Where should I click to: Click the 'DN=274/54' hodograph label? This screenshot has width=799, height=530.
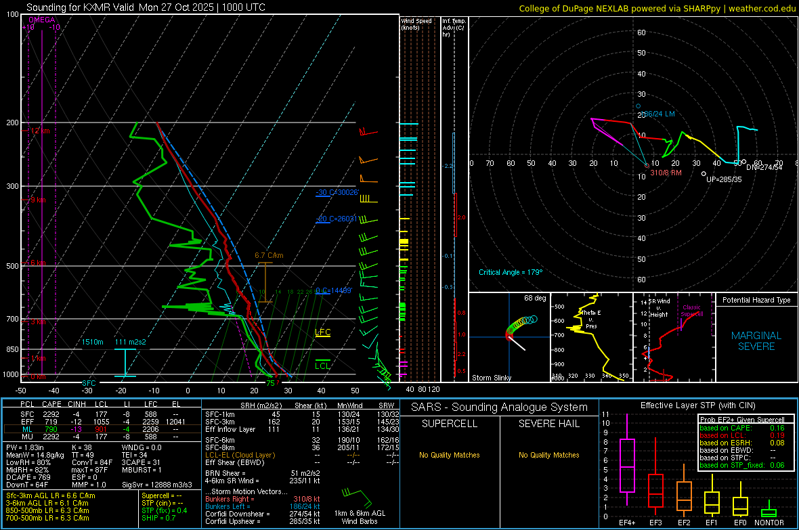tap(764, 167)
